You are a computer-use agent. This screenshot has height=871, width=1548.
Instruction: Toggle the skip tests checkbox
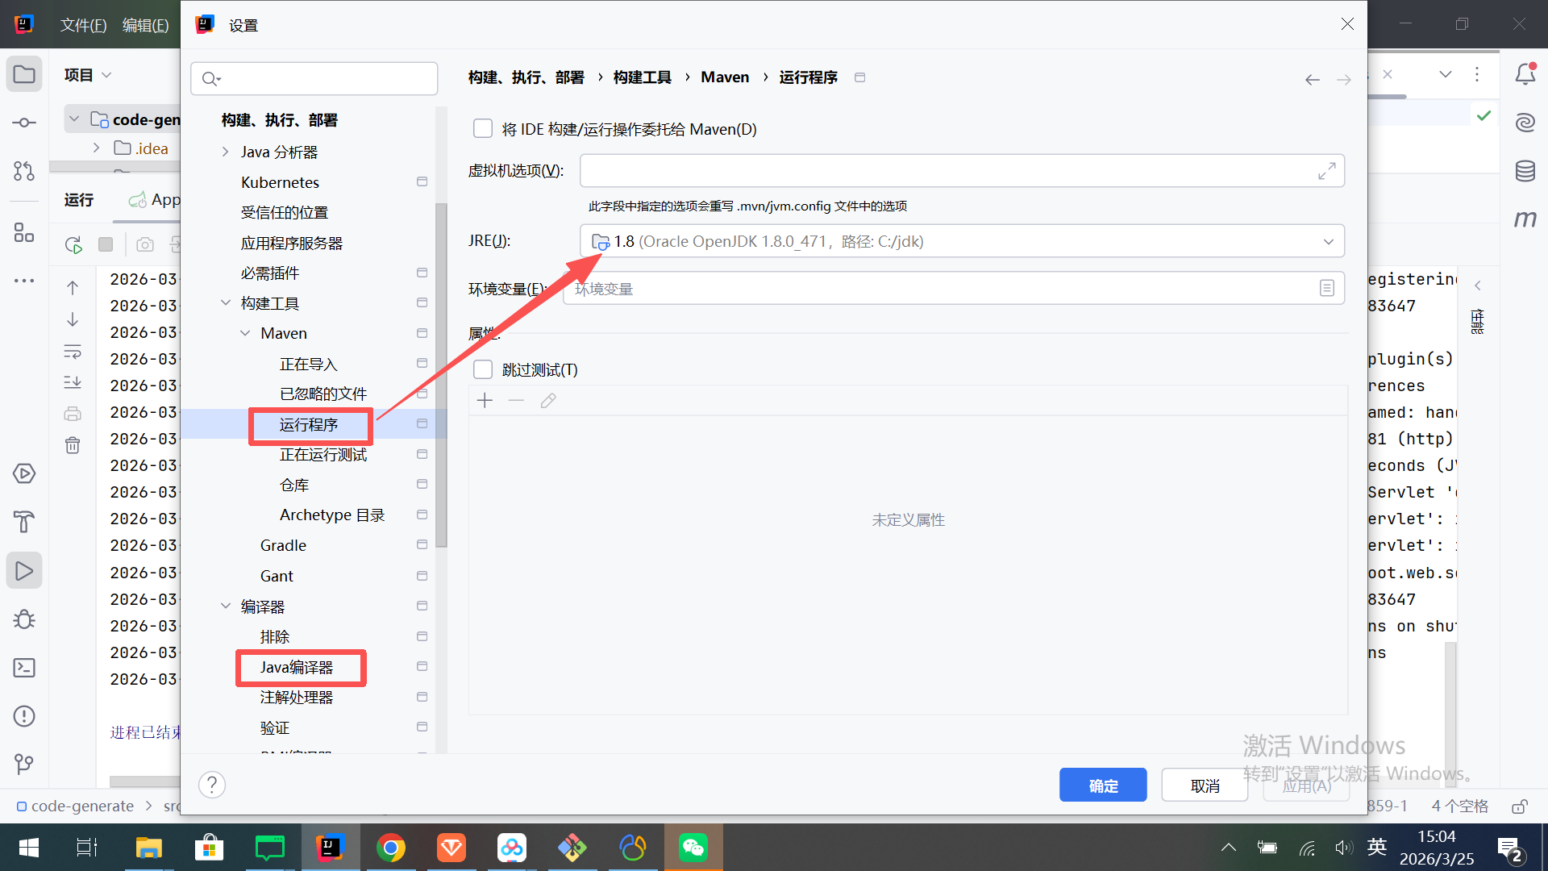(483, 369)
